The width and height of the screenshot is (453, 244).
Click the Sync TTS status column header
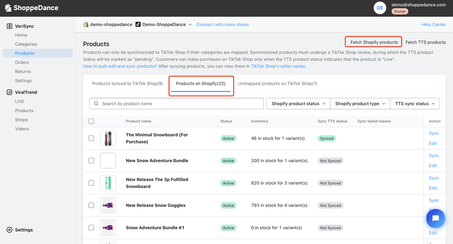pos(332,121)
